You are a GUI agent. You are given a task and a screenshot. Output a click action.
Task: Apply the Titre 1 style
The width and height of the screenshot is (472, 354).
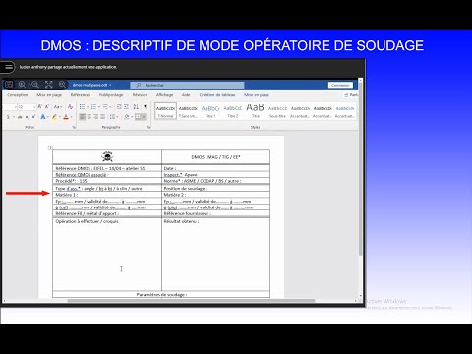210,111
